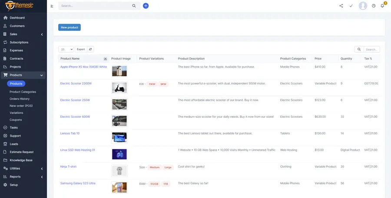Open the timesheet clock icon
Viewport: 391px width, 198px height.
point(374,6)
